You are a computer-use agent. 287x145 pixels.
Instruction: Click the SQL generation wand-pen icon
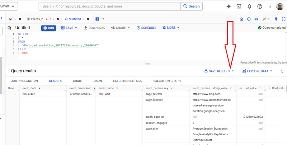(264, 19)
